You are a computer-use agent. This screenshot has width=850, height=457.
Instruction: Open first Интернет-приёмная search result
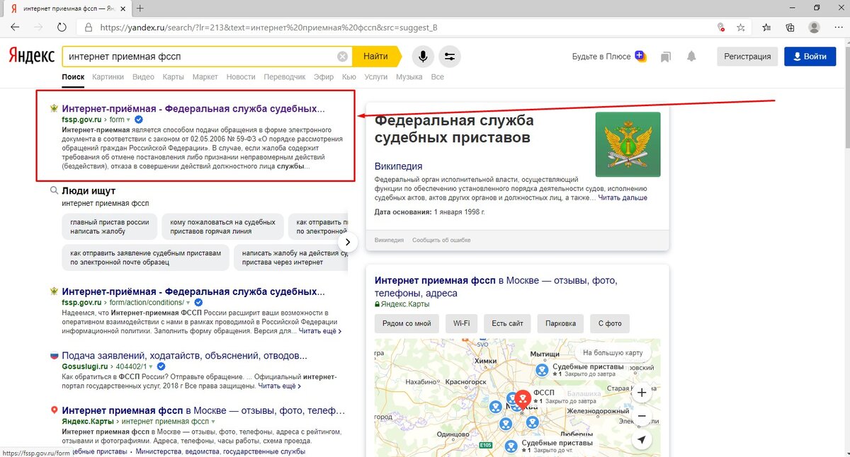193,109
